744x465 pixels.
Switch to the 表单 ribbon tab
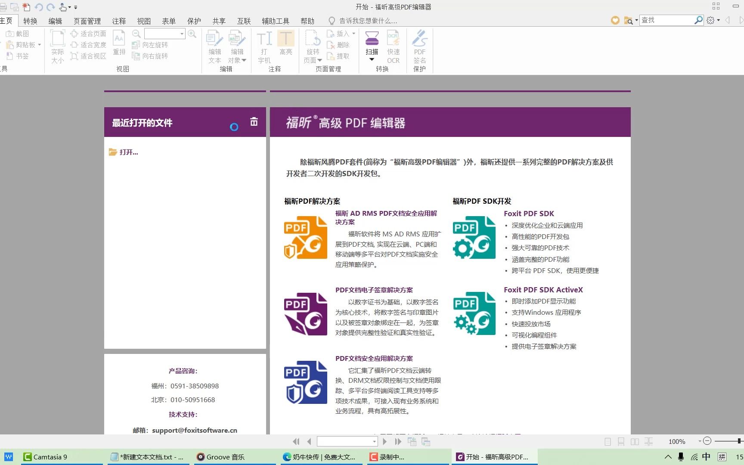169,21
